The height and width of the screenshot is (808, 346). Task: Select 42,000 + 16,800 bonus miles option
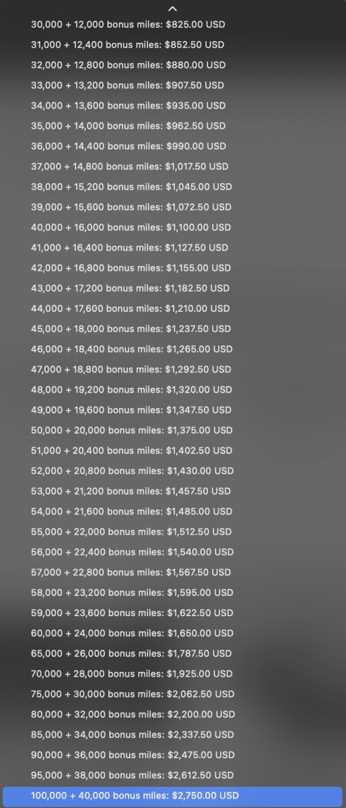point(173,268)
